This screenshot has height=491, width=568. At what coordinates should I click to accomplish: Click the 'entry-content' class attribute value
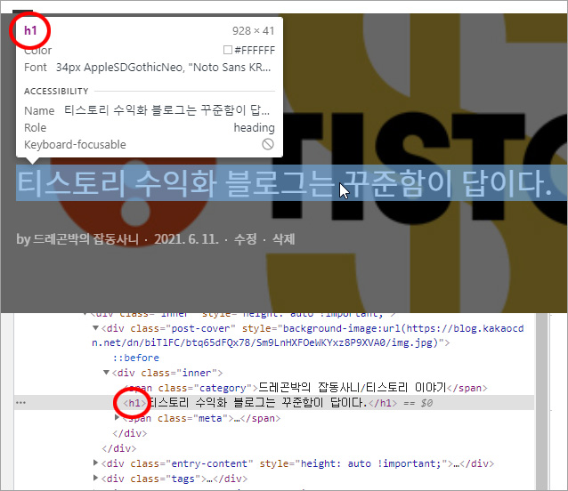click(x=209, y=463)
